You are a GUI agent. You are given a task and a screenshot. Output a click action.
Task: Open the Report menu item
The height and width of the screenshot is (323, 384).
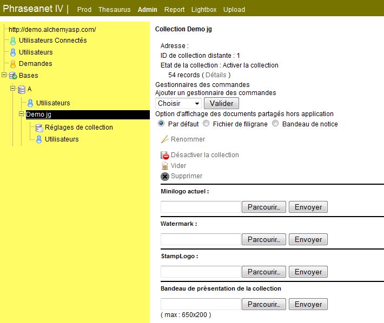pyautogui.click(x=174, y=10)
